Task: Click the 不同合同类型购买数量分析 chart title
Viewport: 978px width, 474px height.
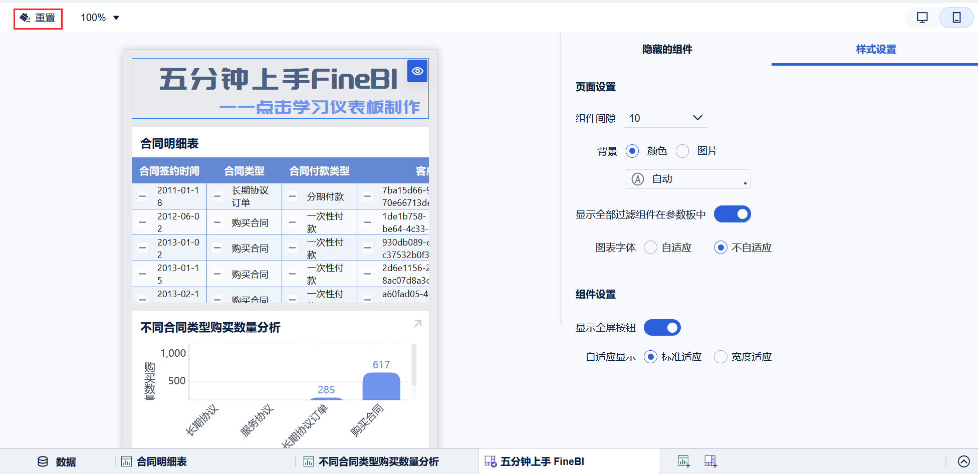Action: [210, 328]
